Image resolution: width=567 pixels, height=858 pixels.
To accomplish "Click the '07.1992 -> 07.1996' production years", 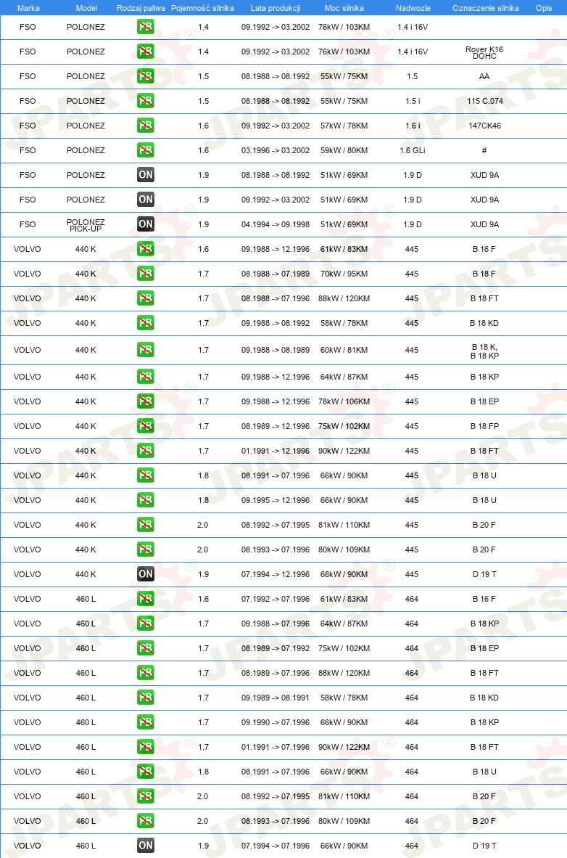I will tap(276, 599).
